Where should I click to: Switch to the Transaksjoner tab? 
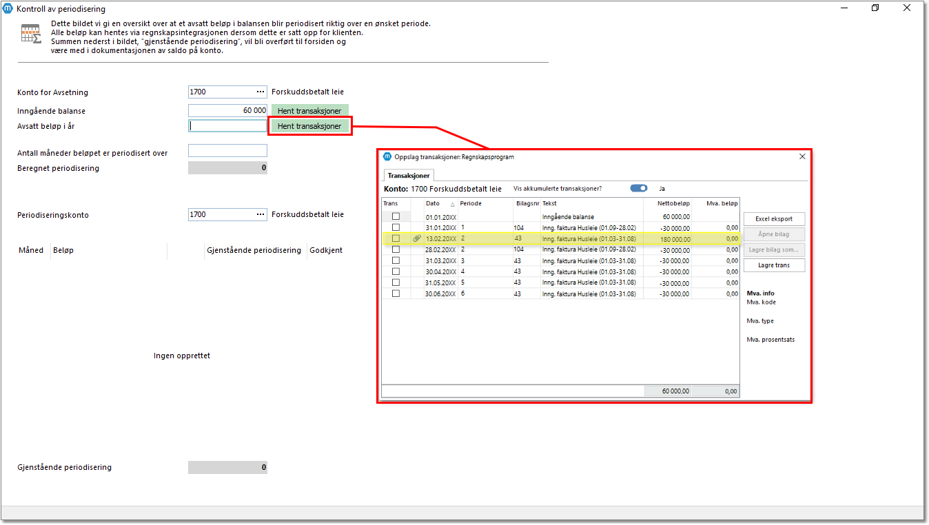pyautogui.click(x=409, y=176)
